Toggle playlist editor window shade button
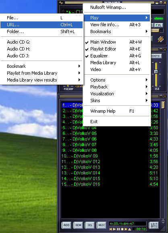168x233 pixels. [x=161, y=97]
